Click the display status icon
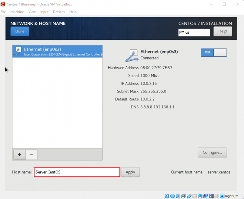Image resolution: width=244 pixels, height=199 pixels. 200,196
